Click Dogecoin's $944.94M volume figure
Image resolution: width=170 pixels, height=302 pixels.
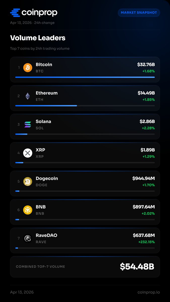pyautogui.click(x=144, y=178)
